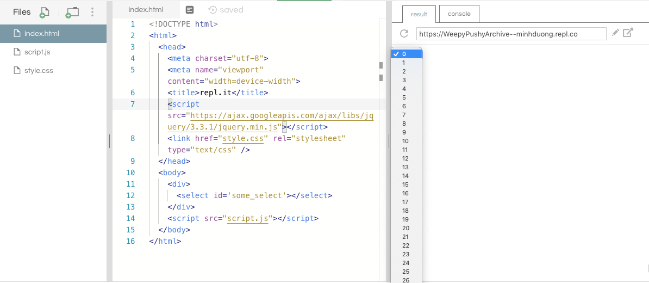Select index.html in the file list
Viewport: 649px width, 283px height.
pyautogui.click(x=53, y=34)
